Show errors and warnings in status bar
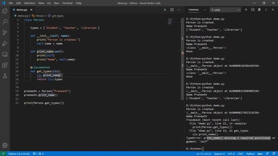The image size is (278, 156). (x=38, y=154)
